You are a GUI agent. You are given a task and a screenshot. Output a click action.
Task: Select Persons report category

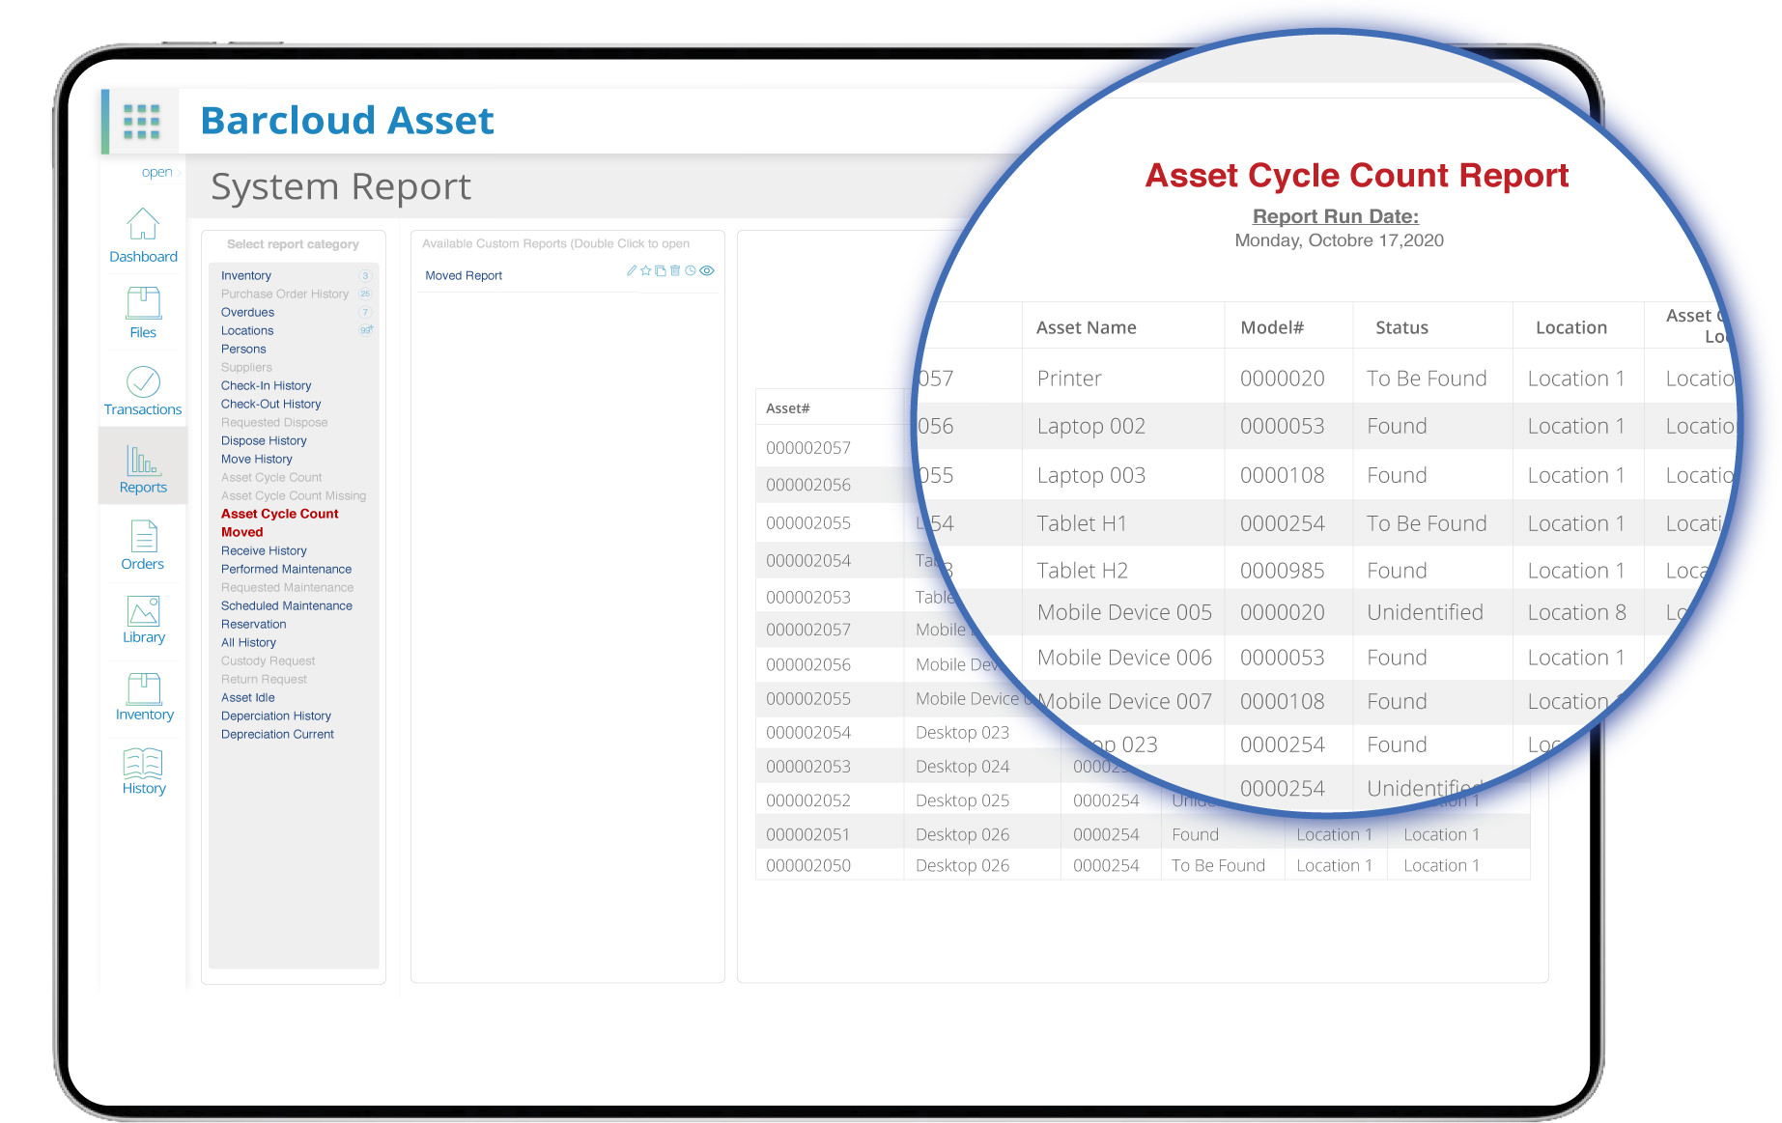(x=243, y=350)
